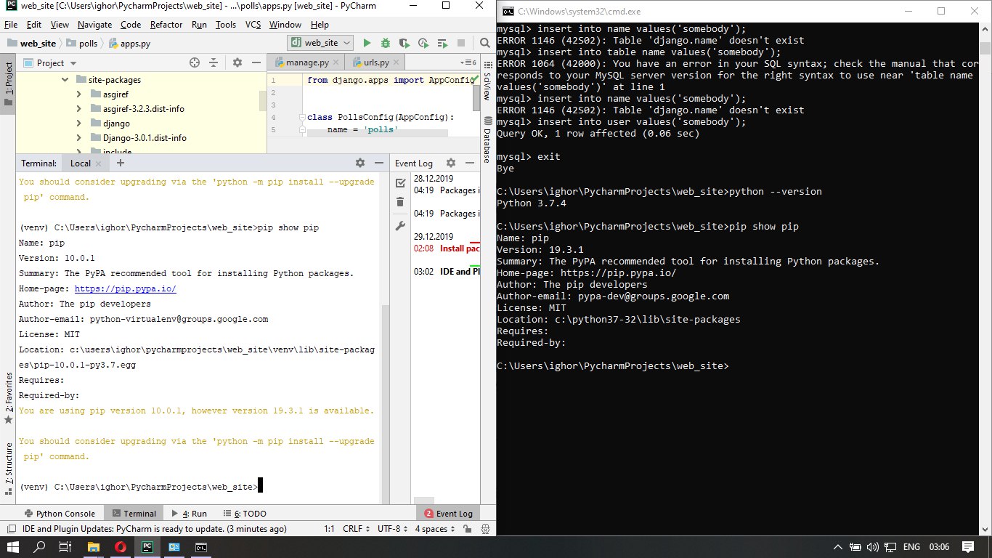This screenshot has width=992, height=558.
Task: Open the concurrency diagram run icon
Action: tap(442, 44)
